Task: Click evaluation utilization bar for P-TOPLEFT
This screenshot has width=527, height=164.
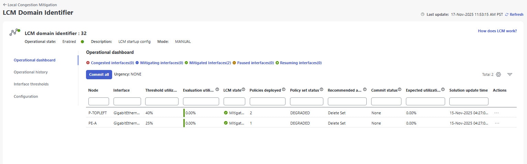Action: coord(184,113)
